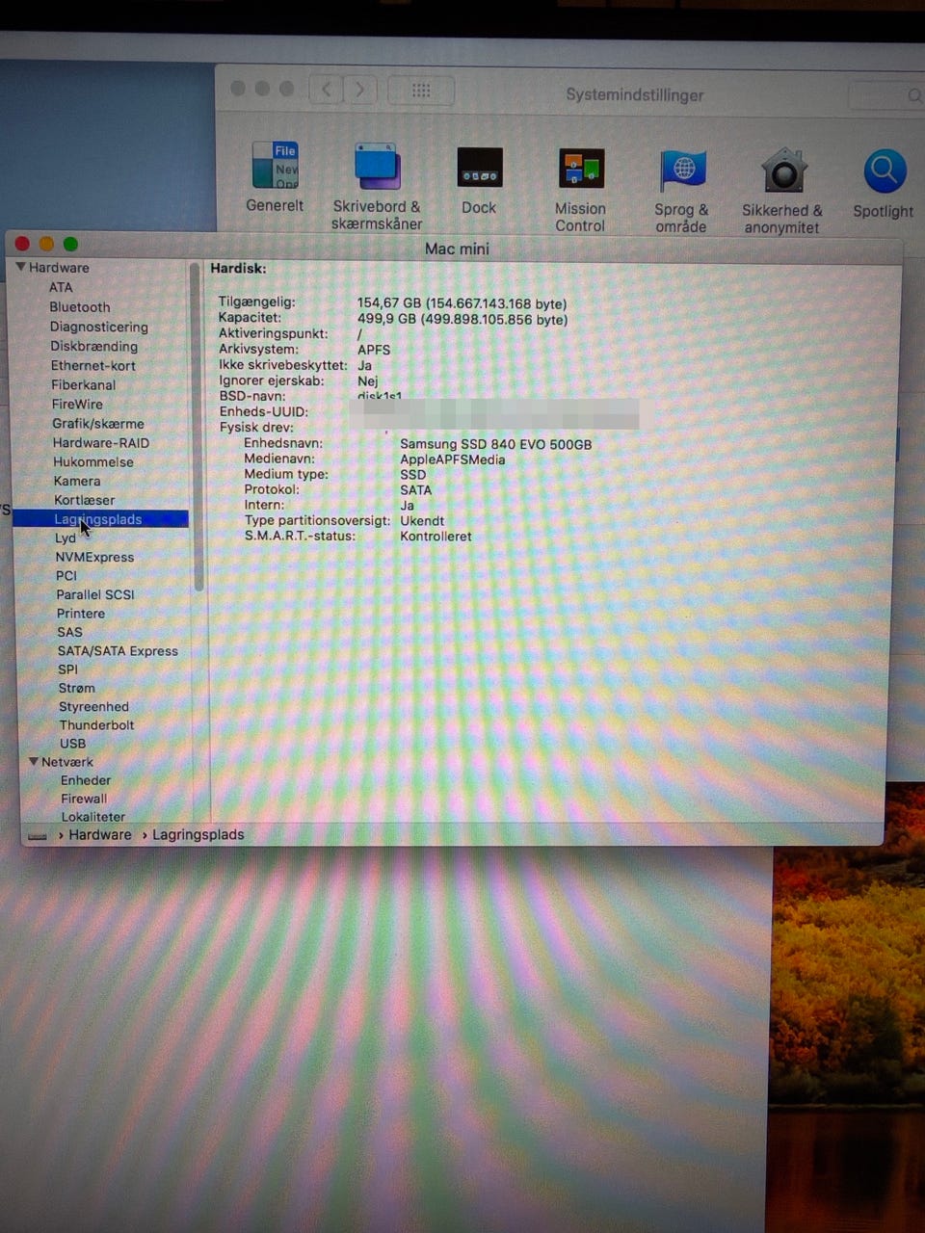Select USB in the sidebar

73,743
